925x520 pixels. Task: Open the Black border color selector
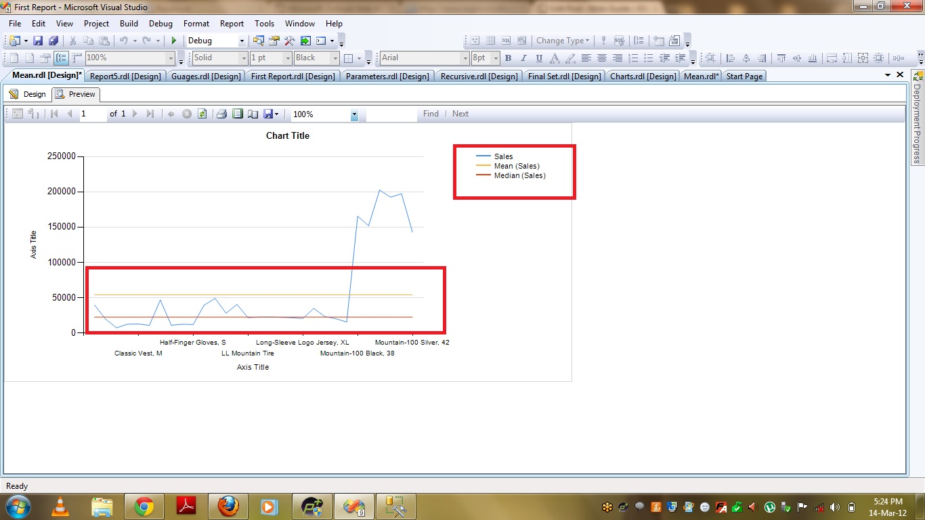[x=334, y=58]
